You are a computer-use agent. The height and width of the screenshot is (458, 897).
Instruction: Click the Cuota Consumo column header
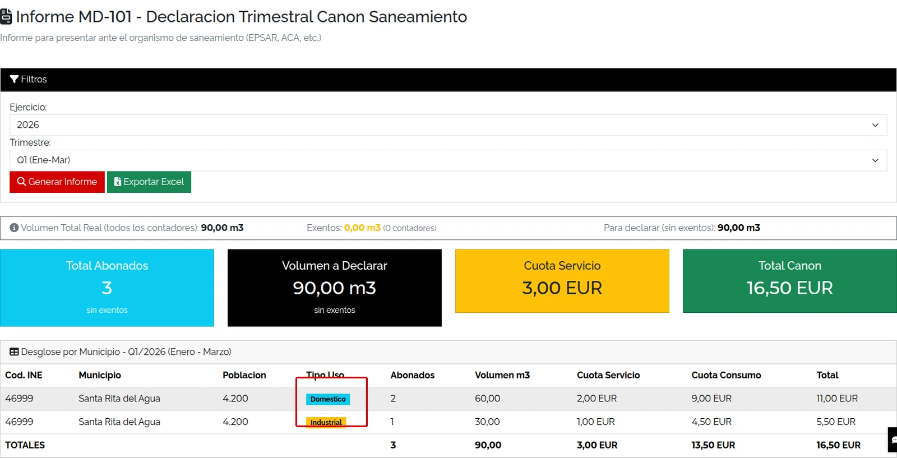pyautogui.click(x=726, y=375)
